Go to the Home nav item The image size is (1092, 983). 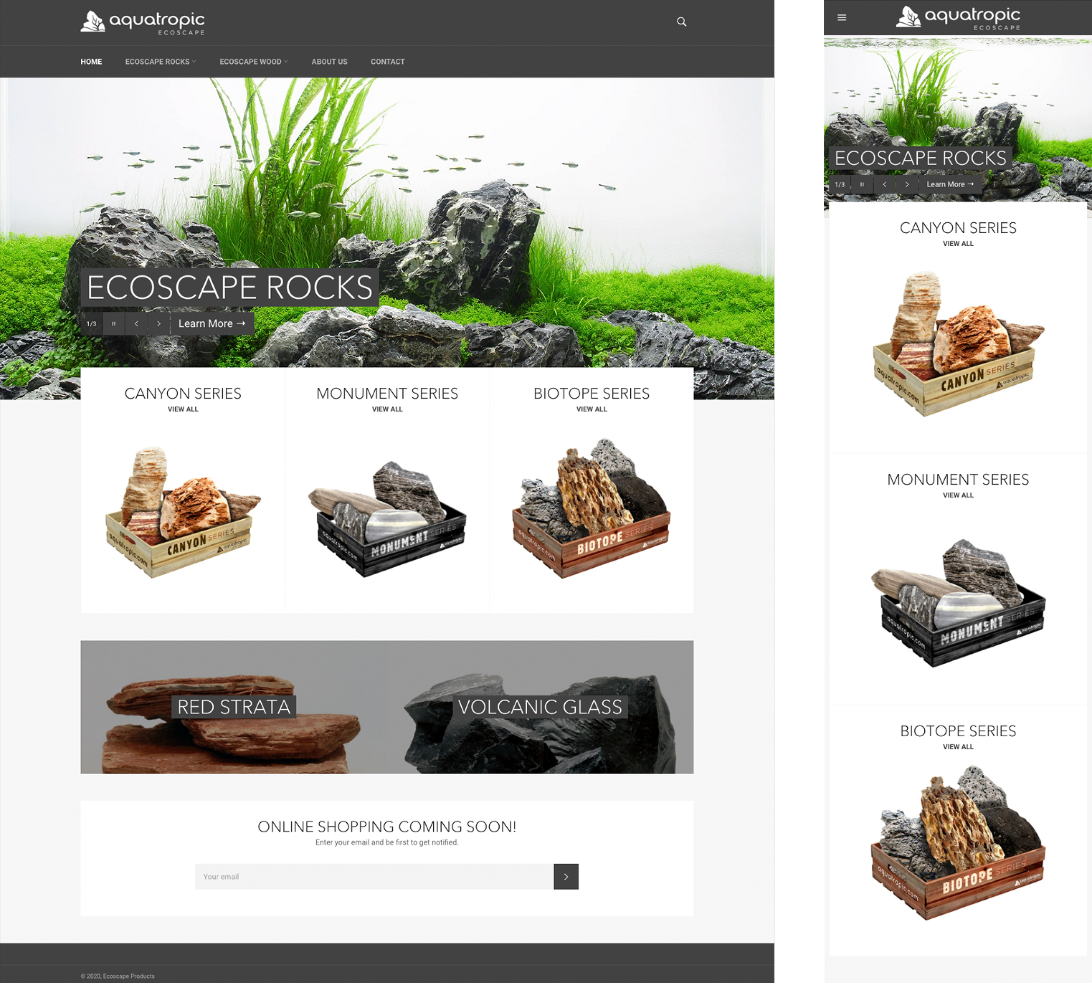pyautogui.click(x=91, y=62)
